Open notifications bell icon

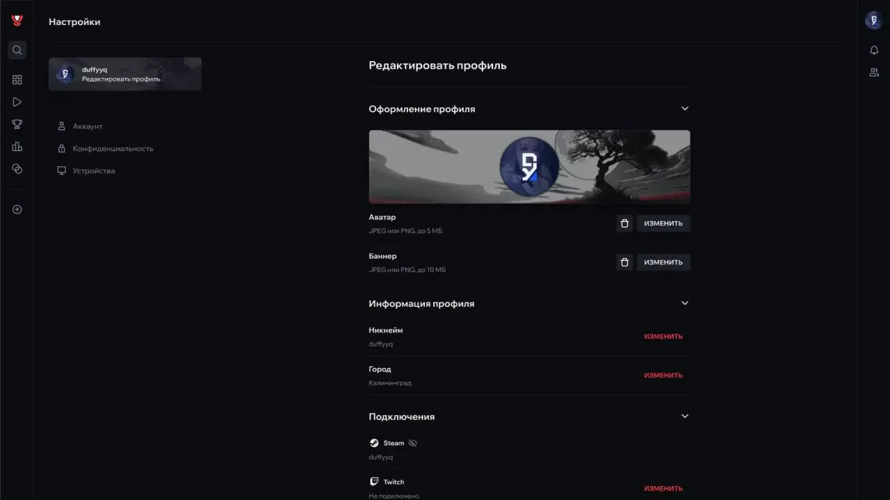874,50
